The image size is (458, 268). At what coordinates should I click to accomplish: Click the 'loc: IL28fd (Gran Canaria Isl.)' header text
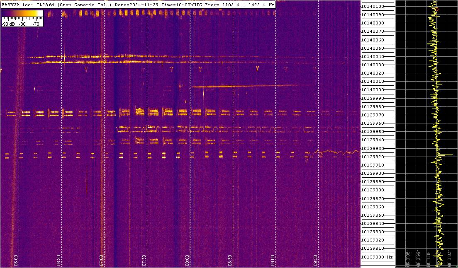tap(68, 5)
